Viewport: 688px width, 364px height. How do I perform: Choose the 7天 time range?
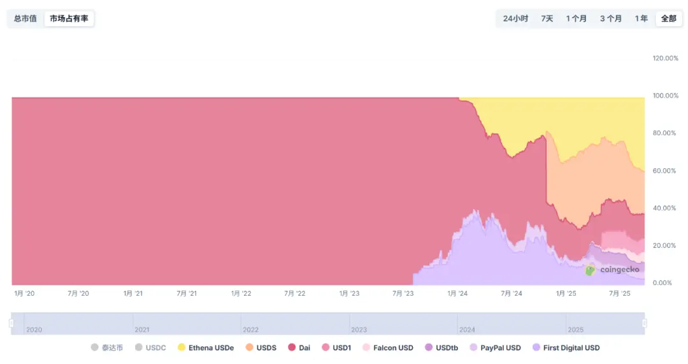(547, 18)
